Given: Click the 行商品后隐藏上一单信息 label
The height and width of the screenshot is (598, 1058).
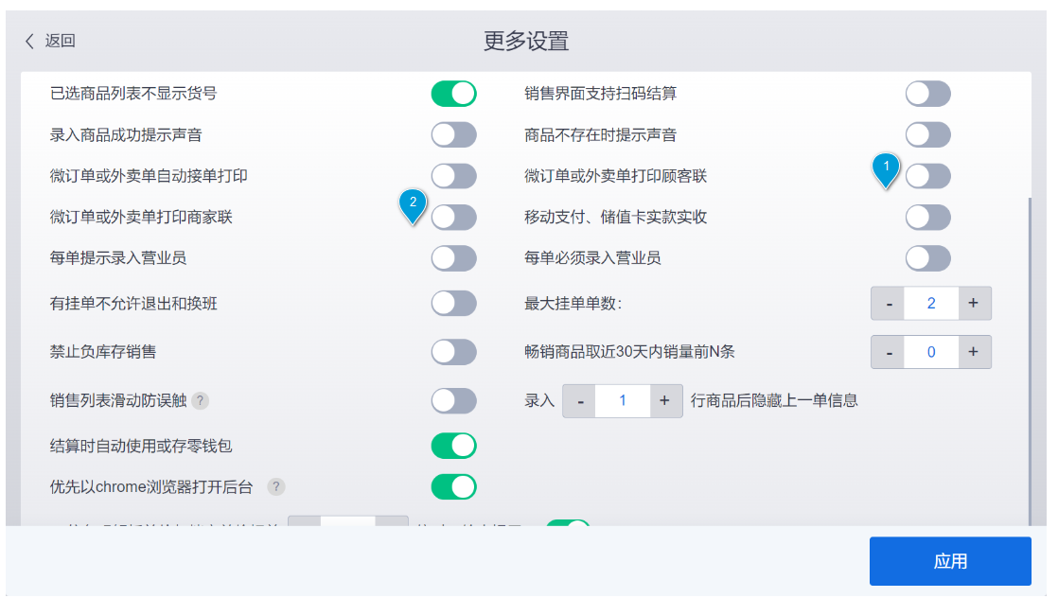Looking at the screenshot, I should coord(774,401).
